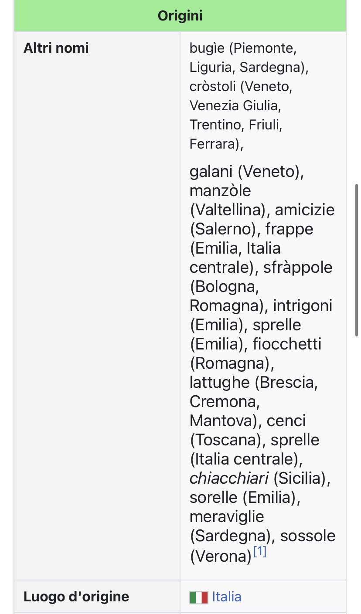This screenshot has width=361, height=614.
Task: Click the word sfràppole
Action: pos(298,268)
